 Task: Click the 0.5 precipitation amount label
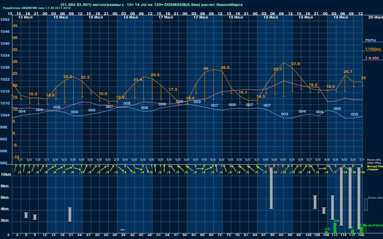[x=327, y=229]
